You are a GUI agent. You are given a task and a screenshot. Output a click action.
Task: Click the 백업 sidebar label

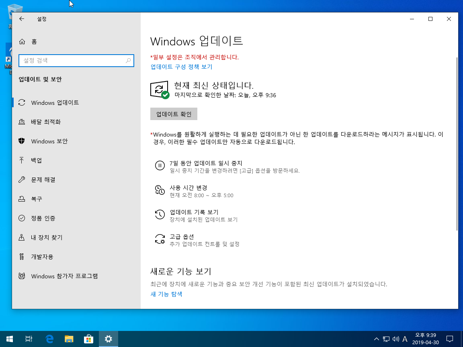click(36, 160)
